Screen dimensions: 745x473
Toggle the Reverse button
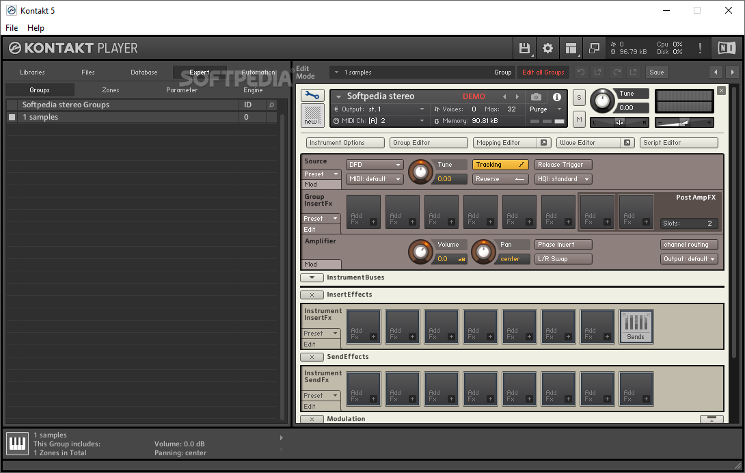tap(500, 178)
